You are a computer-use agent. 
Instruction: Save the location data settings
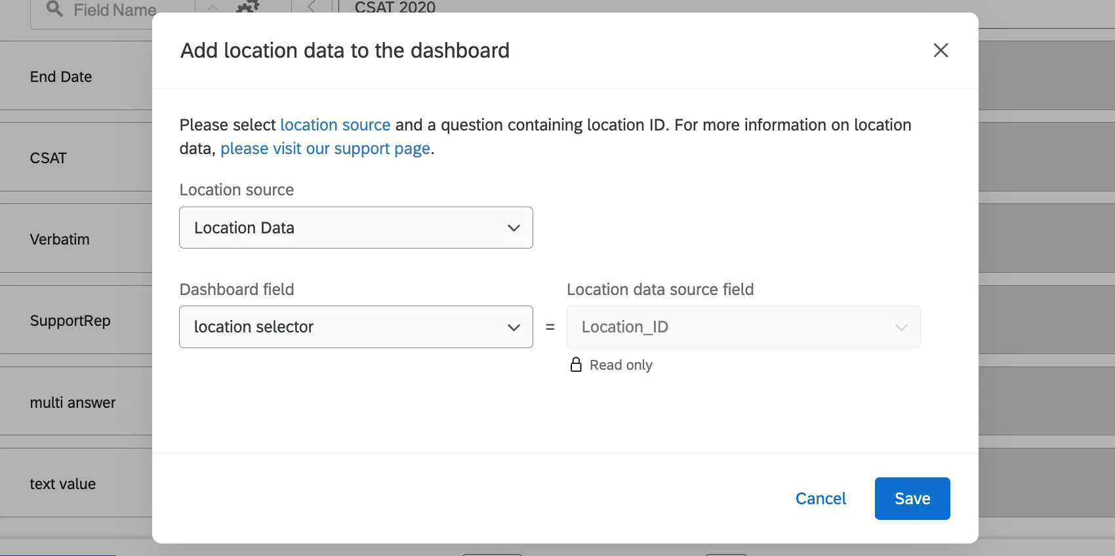coord(912,498)
